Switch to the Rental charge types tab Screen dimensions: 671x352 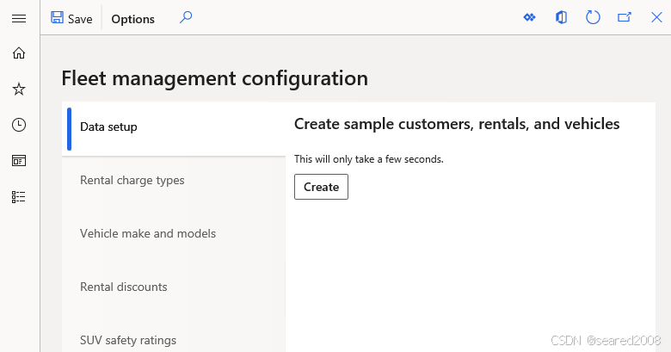point(132,181)
